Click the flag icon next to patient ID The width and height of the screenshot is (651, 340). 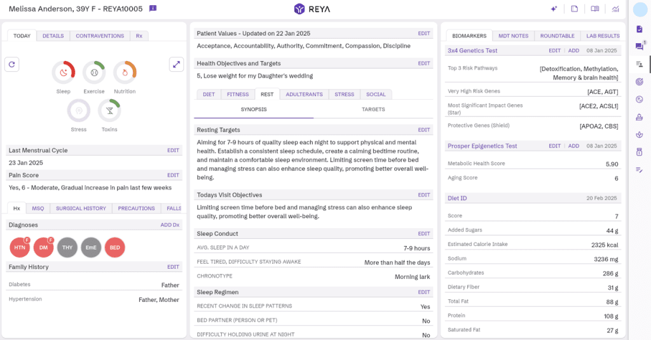(x=153, y=8)
